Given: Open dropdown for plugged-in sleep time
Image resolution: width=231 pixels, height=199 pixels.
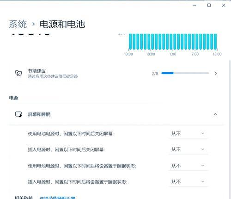Looking at the screenshot, I should point(188,182).
